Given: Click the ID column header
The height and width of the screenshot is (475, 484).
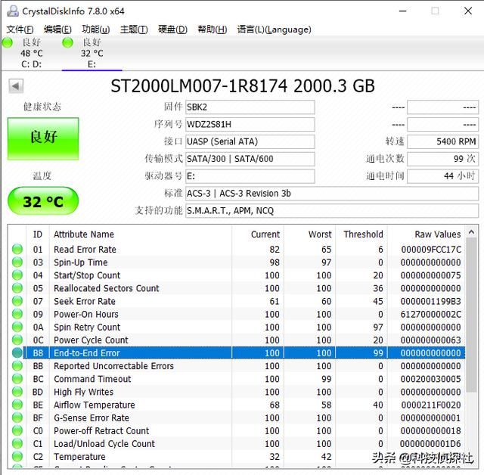Looking at the screenshot, I should 38,234.
